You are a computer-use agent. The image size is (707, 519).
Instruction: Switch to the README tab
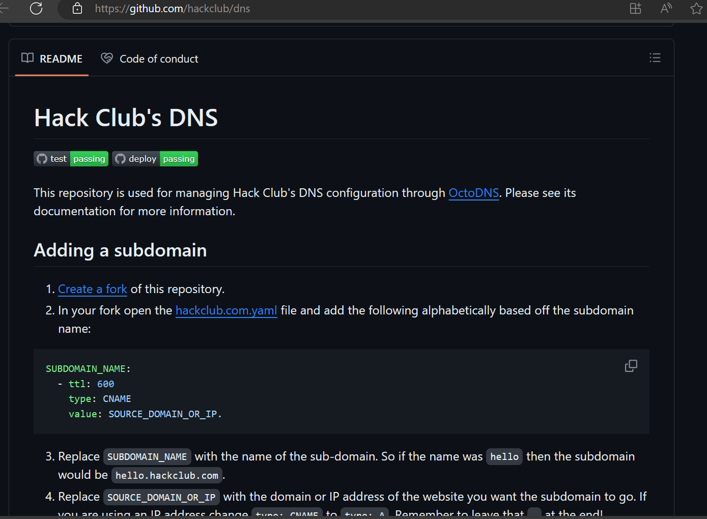52,59
